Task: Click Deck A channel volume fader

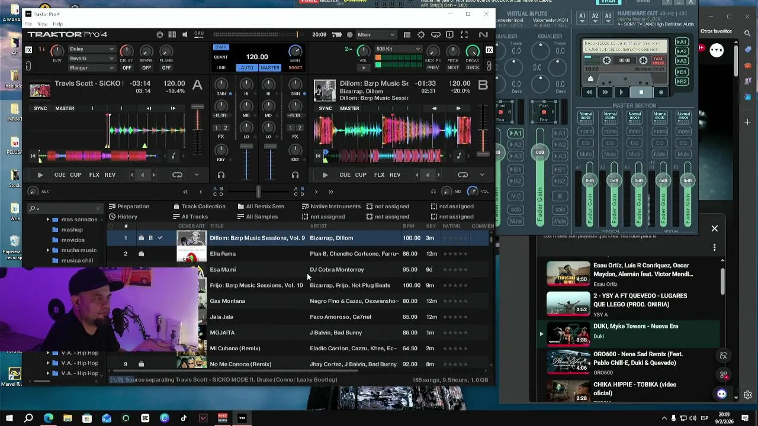Action: (x=246, y=146)
